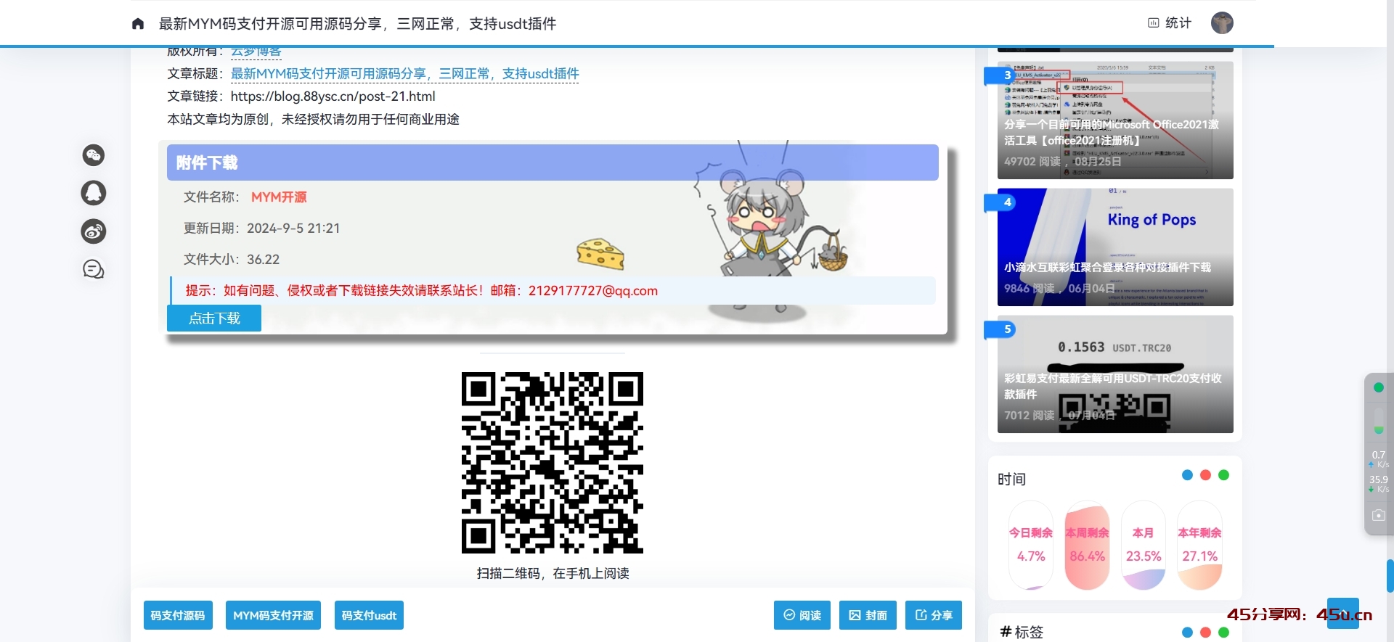Select the file size value 36.22
The height and width of the screenshot is (642, 1394).
(x=263, y=260)
